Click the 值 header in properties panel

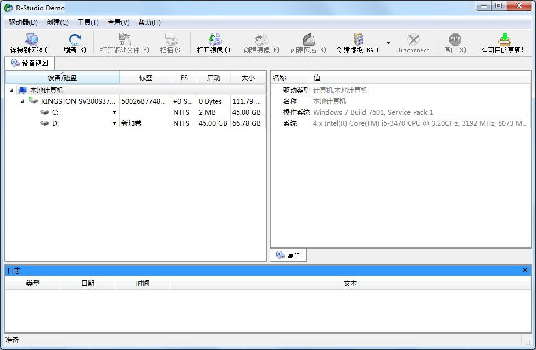coord(421,77)
